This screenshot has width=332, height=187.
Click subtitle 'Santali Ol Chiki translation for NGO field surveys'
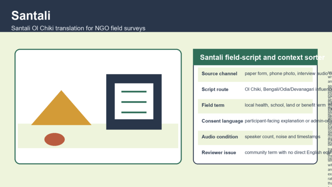(x=78, y=28)
